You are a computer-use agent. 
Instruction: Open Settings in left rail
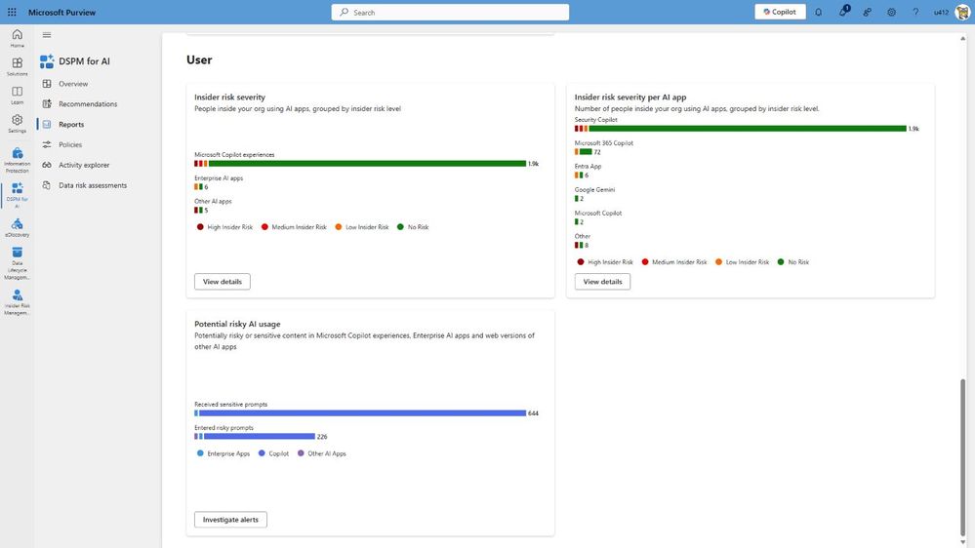click(x=17, y=123)
